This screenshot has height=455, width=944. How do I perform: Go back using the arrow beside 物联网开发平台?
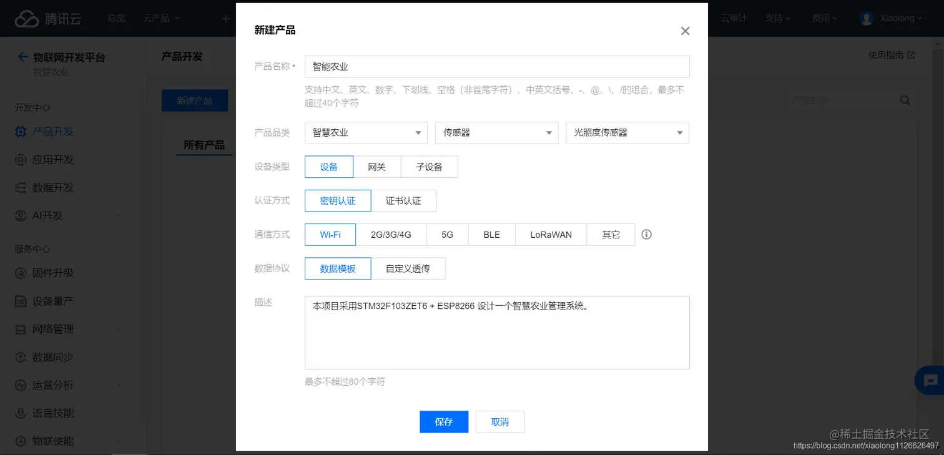tap(23, 57)
